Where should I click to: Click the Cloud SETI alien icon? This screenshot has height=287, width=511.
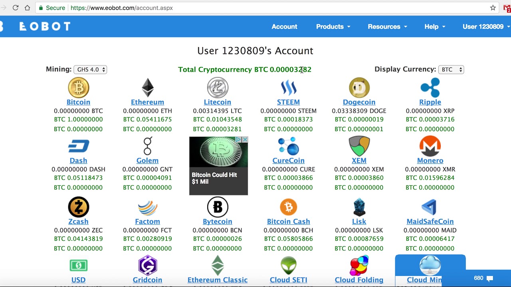[x=288, y=265]
